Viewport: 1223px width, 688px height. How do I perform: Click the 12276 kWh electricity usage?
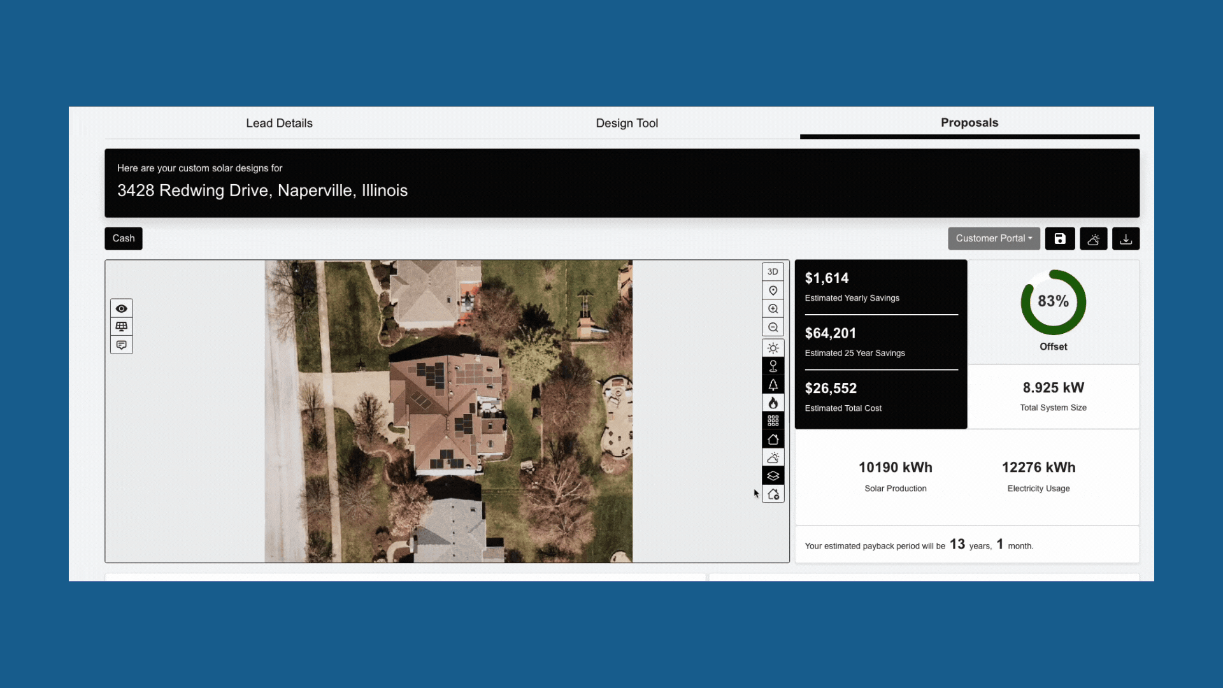tap(1039, 468)
